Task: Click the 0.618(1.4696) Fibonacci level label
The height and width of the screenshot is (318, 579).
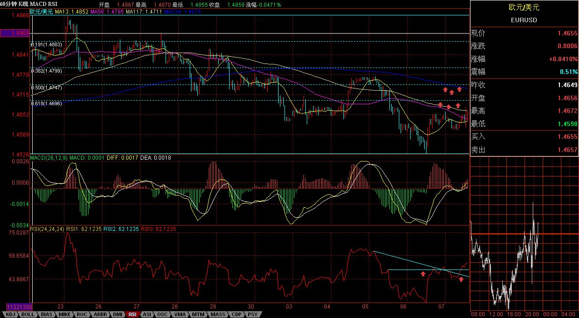Action: [46, 103]
